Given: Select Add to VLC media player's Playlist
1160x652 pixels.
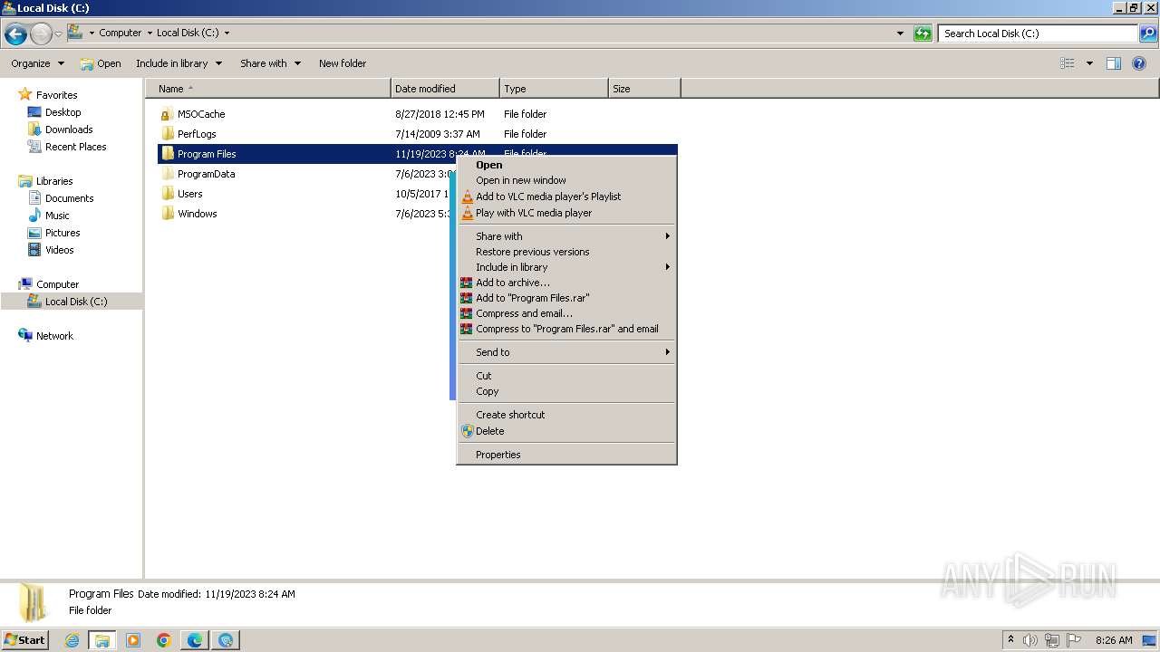Looking at the screenshot, I should click(567, 197).
